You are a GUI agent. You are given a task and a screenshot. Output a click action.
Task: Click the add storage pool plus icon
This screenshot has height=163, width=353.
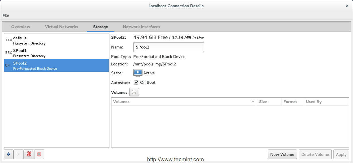click(9, 154)
